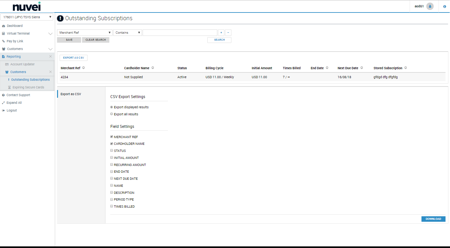This screenshot has width=450, height=248.
Task: Click the user profile avatar icon
Action: (430, 6)
